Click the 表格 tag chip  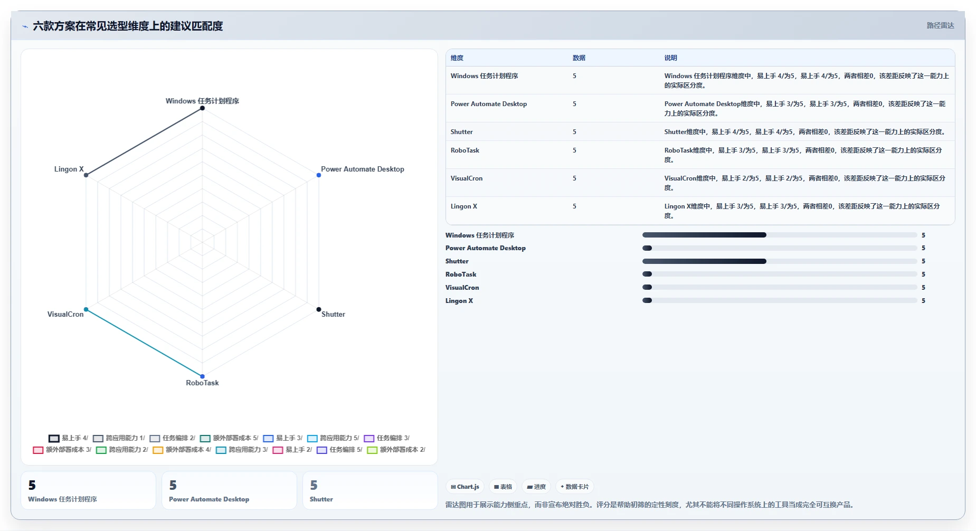point(503,487)
